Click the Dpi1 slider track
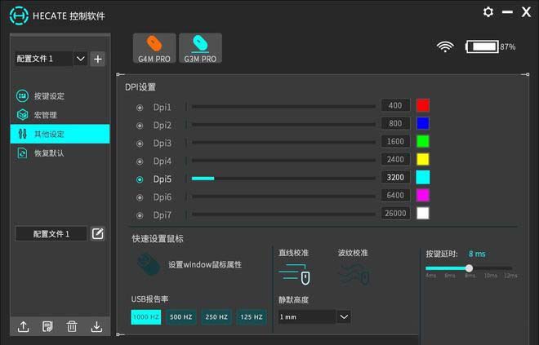Viewport: 539px width, 345px height. tap(283, 107)
